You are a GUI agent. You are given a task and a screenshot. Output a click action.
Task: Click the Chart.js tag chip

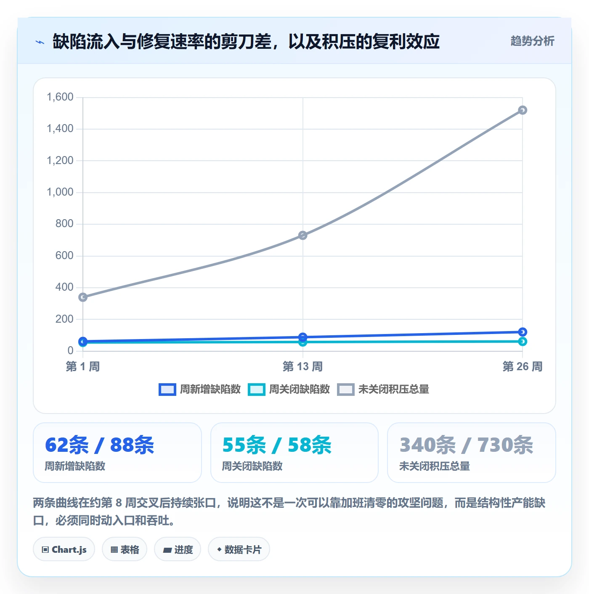64,549
